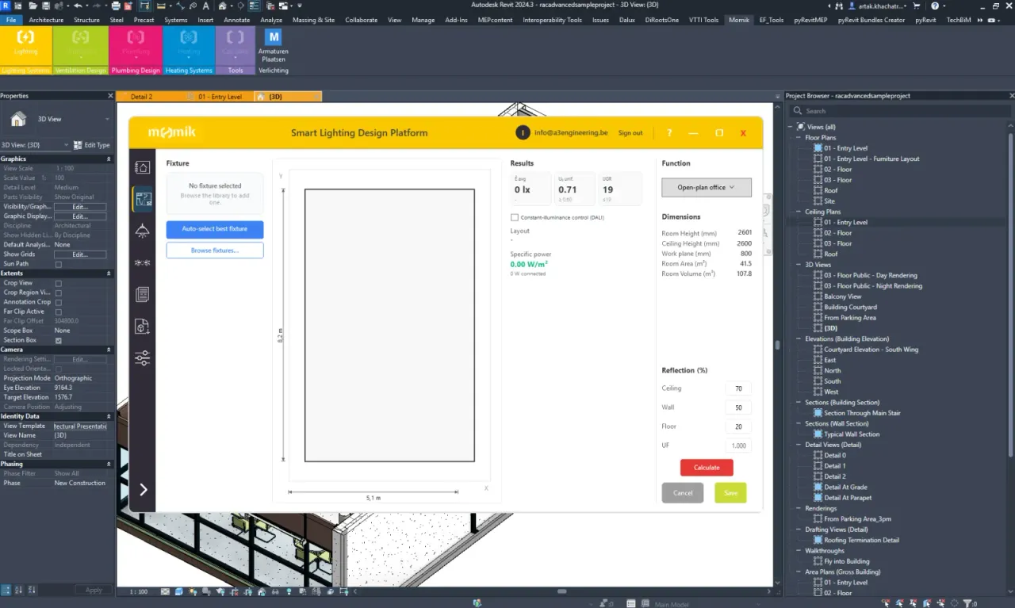Click the user account avatar in momik header

[x=522, y=133]
